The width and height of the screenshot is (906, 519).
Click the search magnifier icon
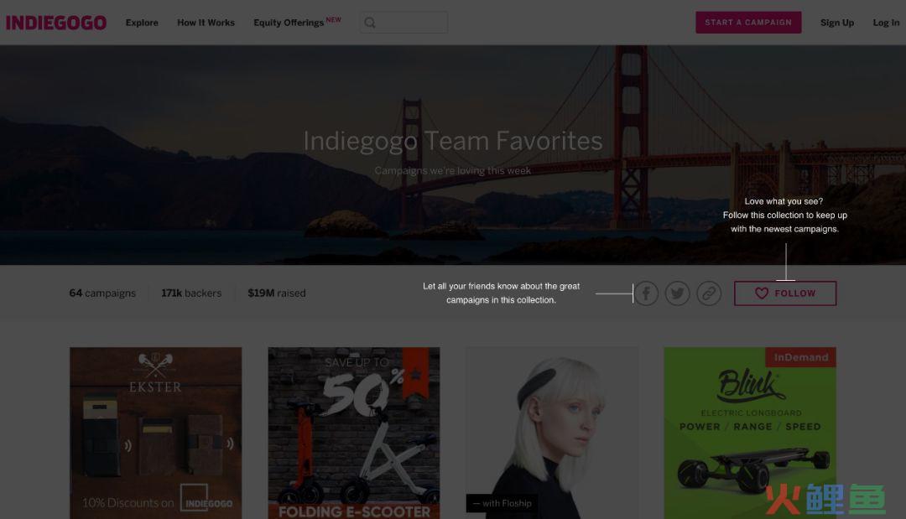click(370, 23)
